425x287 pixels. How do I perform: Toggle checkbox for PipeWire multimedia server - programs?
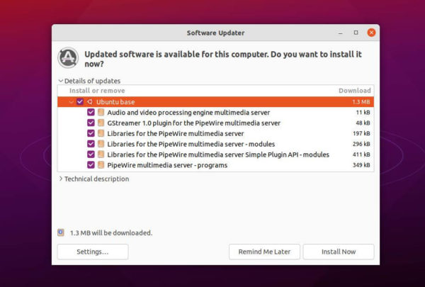(x=91, y=165)
